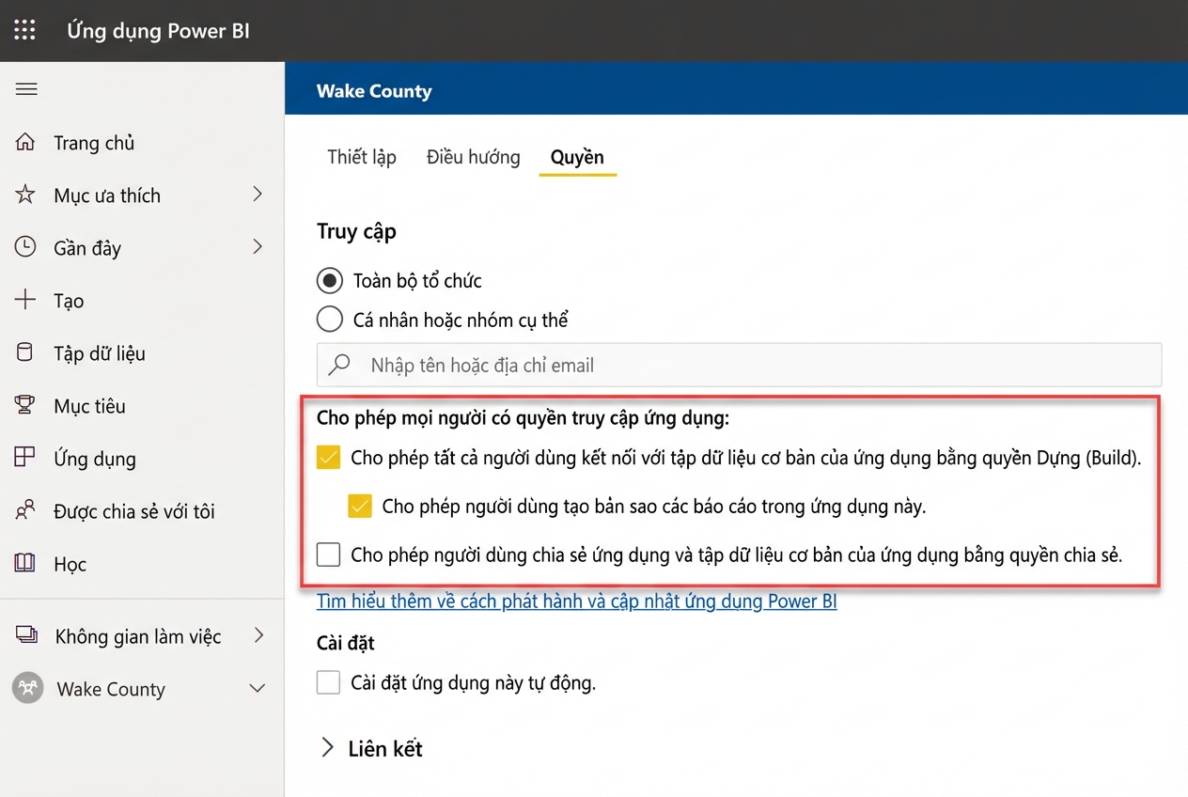Click the Ứng dụng Power BI header title
Screen dimensions: 1188x797
[158, 31]
